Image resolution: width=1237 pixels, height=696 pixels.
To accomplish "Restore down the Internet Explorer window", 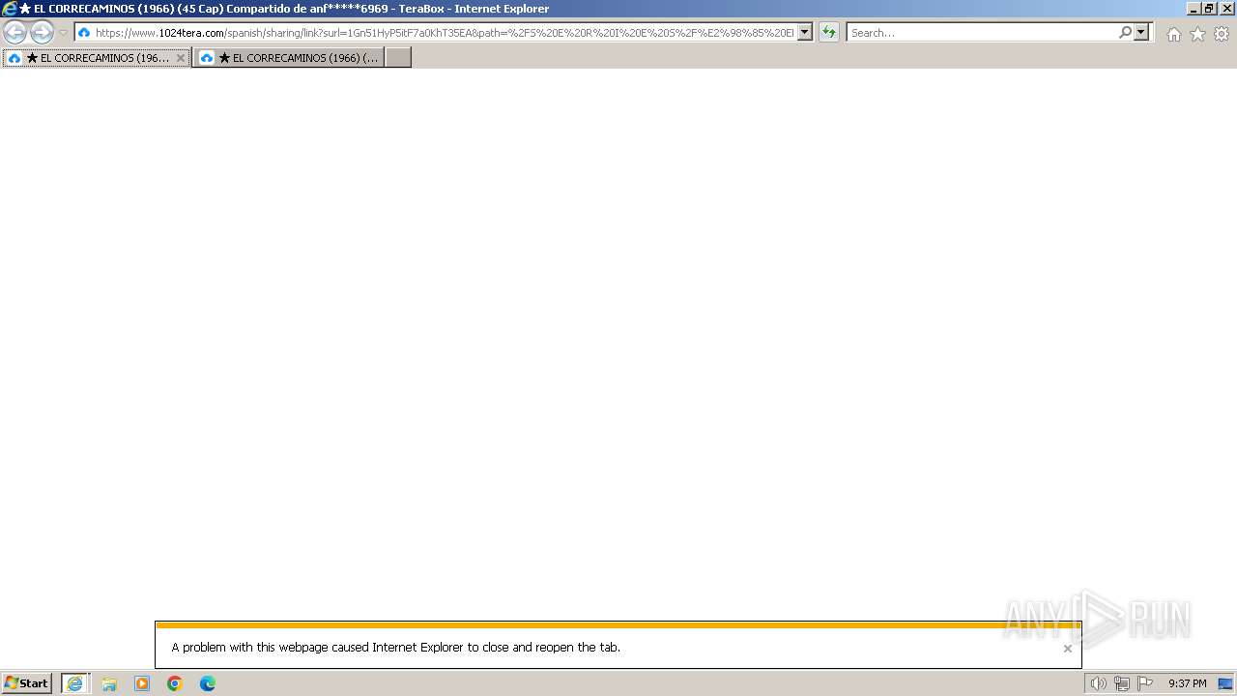I will [x=1208, y=9].
